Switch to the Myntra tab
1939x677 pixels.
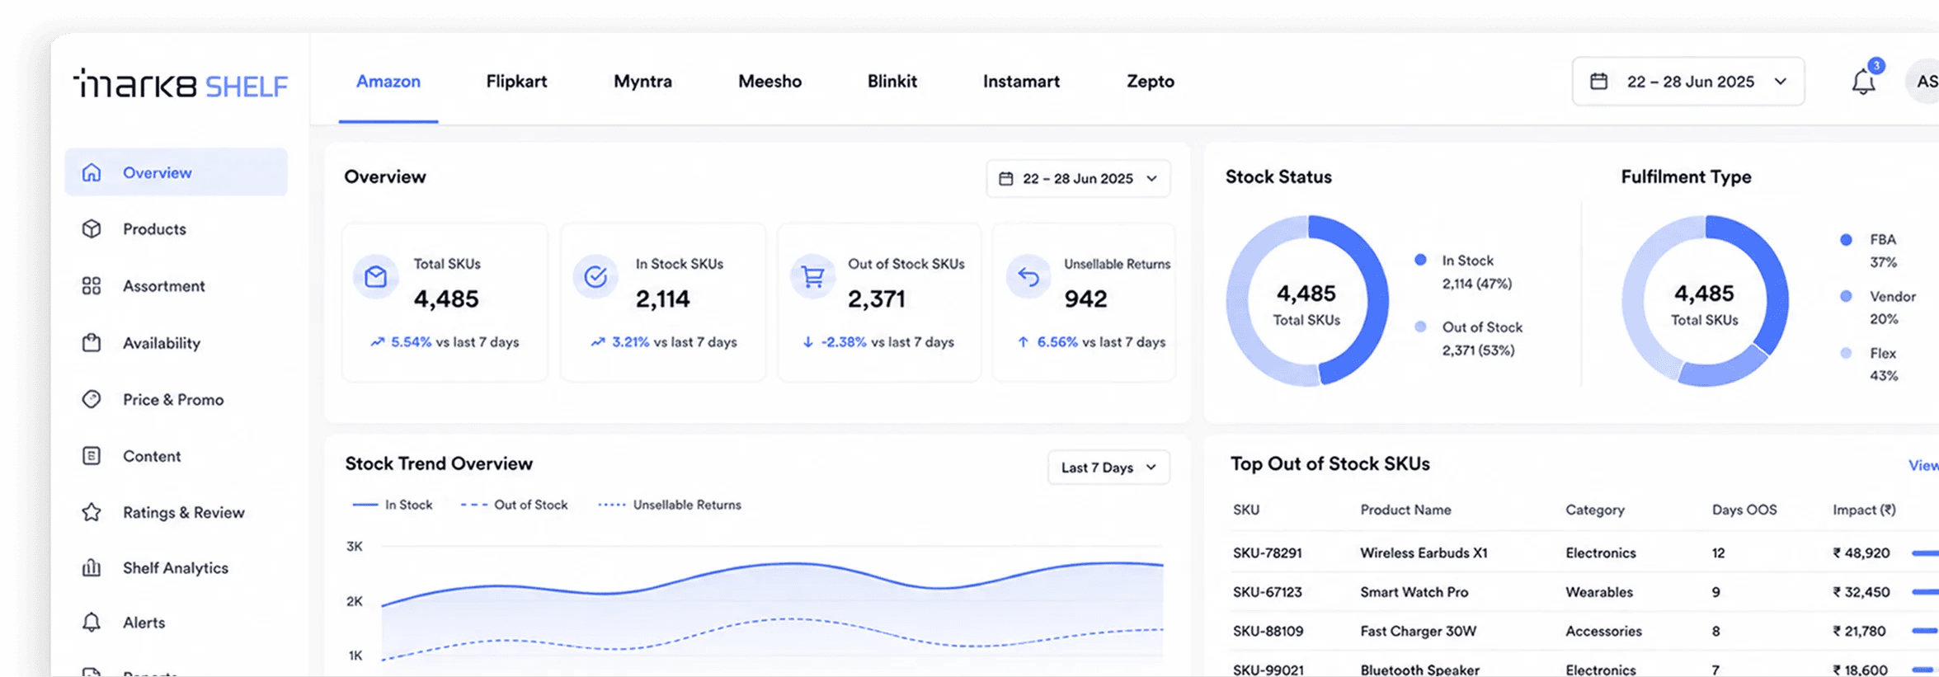pos(642,81)
